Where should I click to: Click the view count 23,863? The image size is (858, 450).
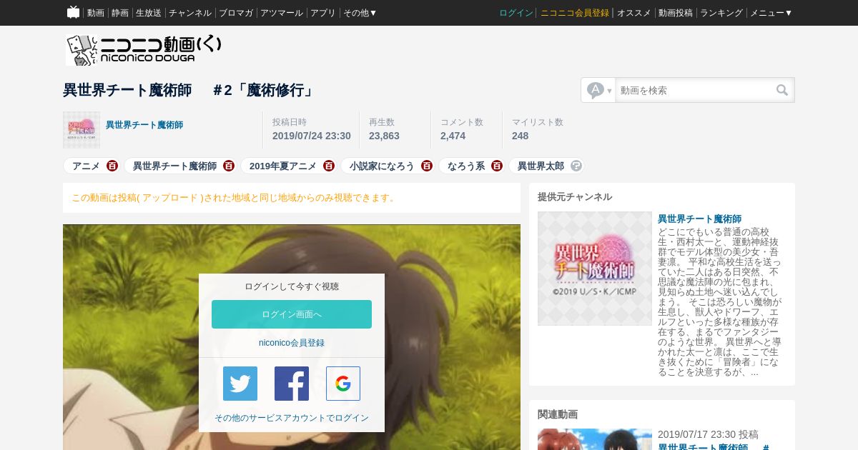point(384,136)
